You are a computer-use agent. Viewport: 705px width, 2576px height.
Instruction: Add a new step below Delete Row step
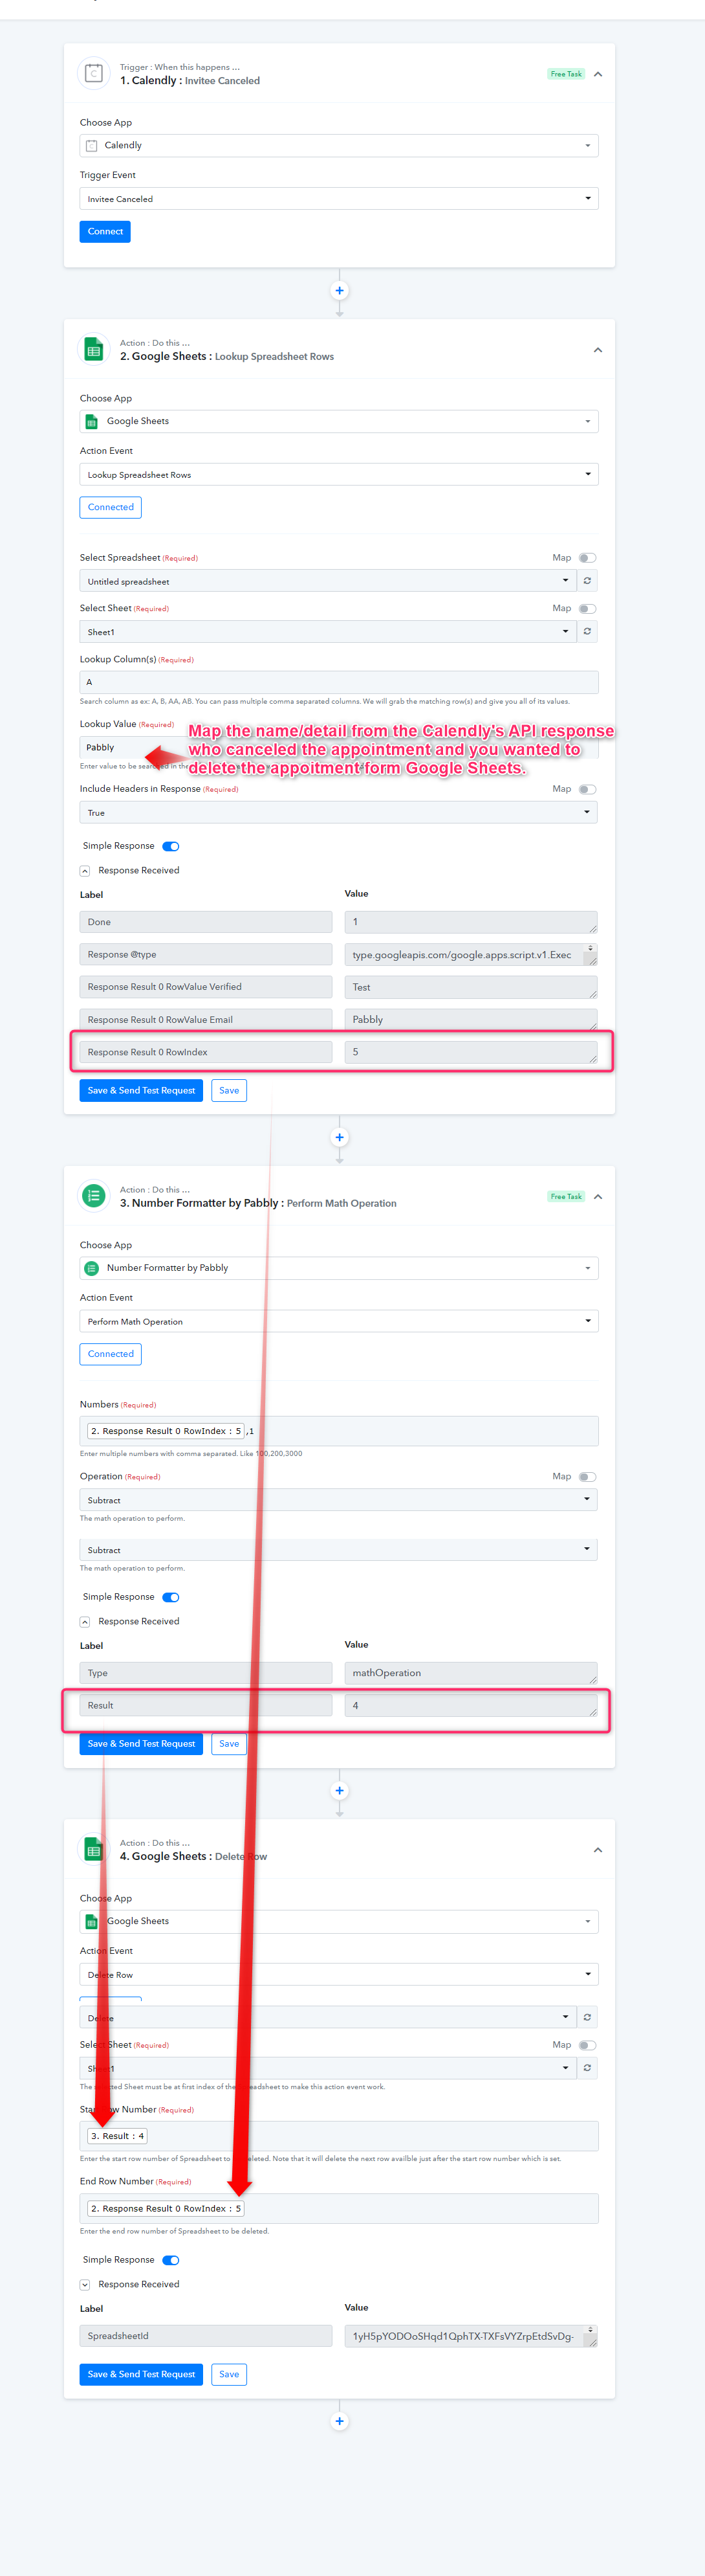pos(340,2421)
